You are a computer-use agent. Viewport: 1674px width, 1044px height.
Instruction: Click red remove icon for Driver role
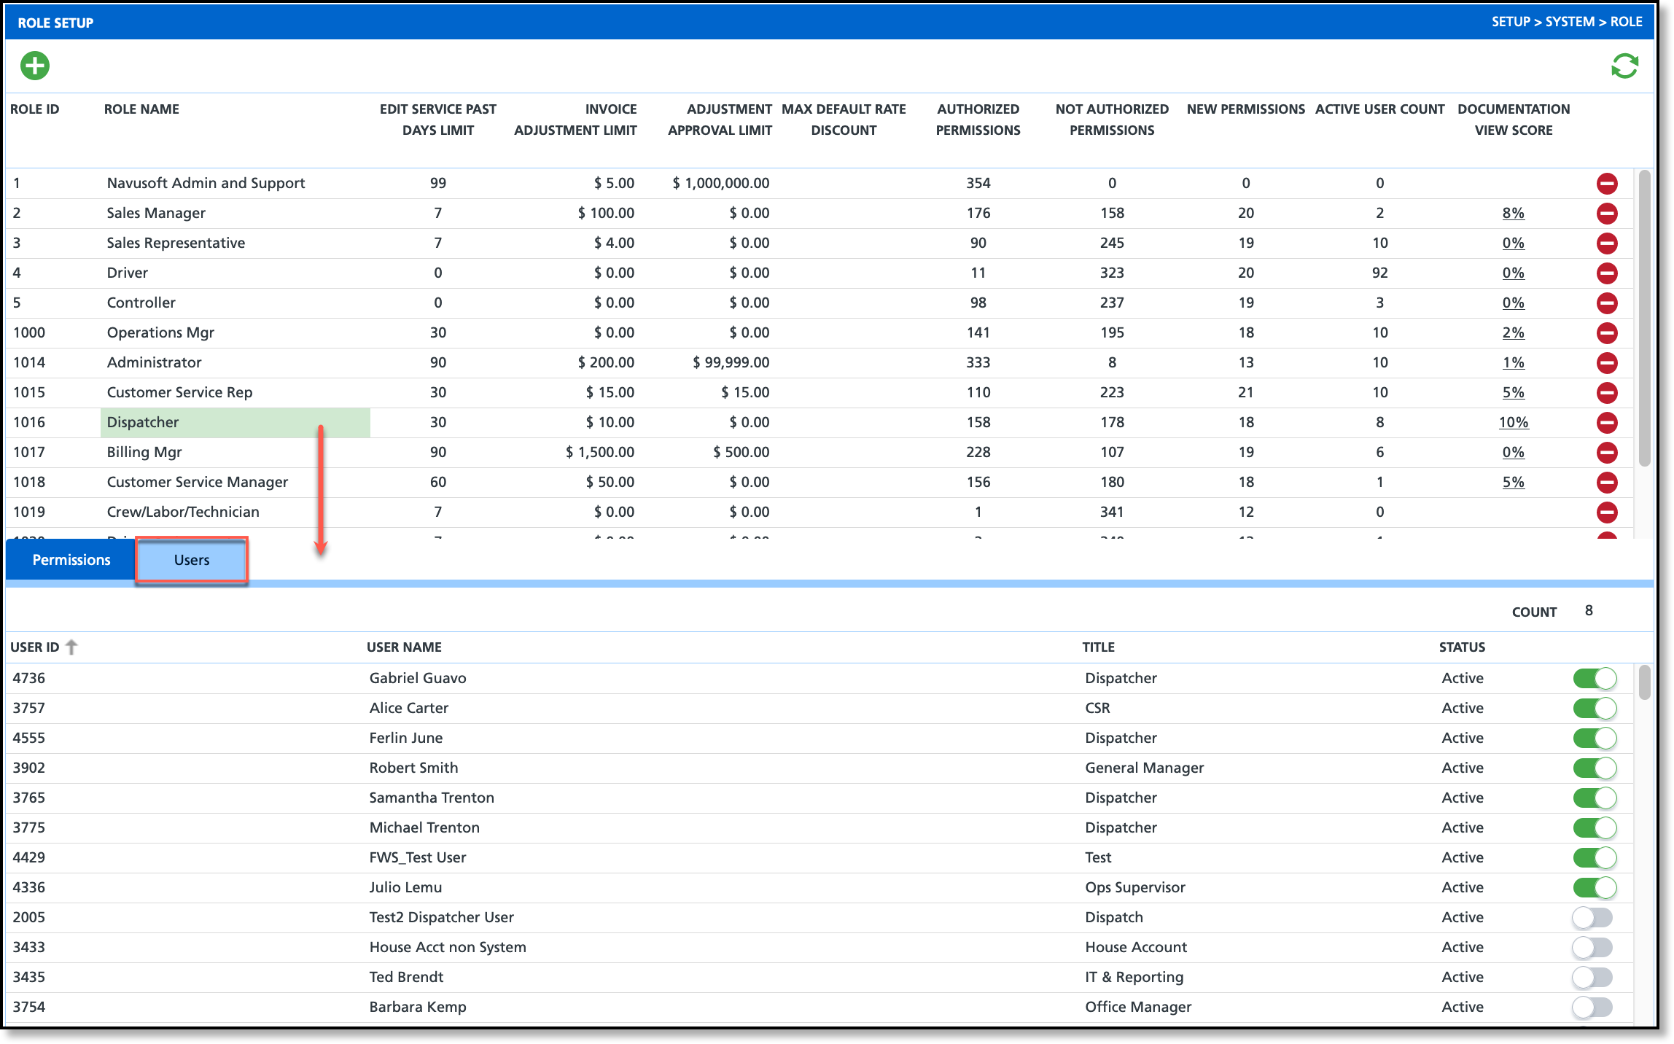pyautogui.click(x=1607, y=273)
